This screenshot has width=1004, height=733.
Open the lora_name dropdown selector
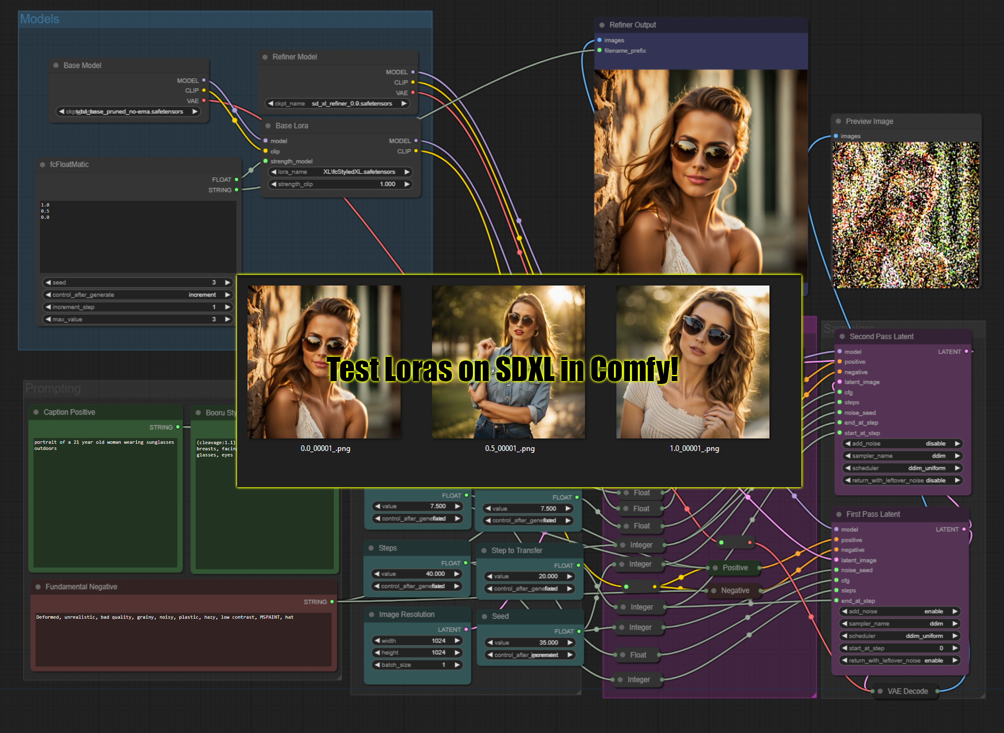click(340, 172)
